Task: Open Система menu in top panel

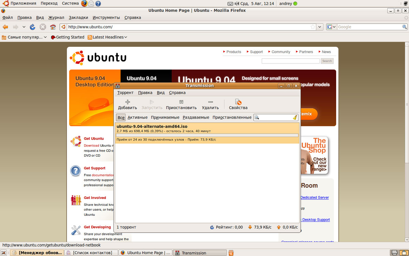Action: tap(70, 3)
